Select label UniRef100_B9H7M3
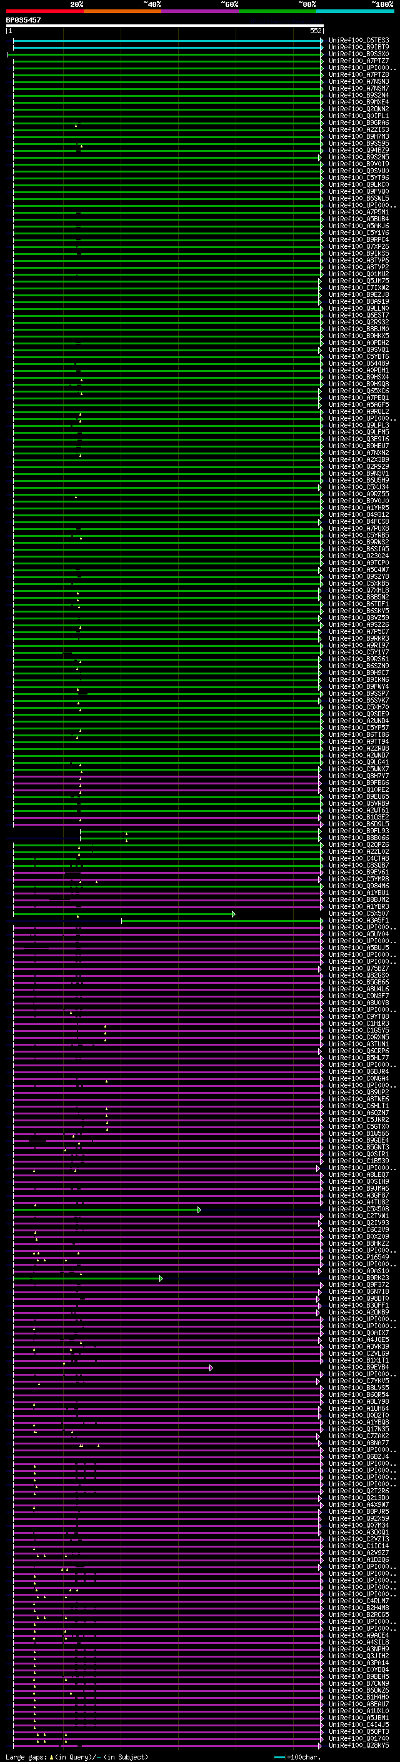 point(358,137)
